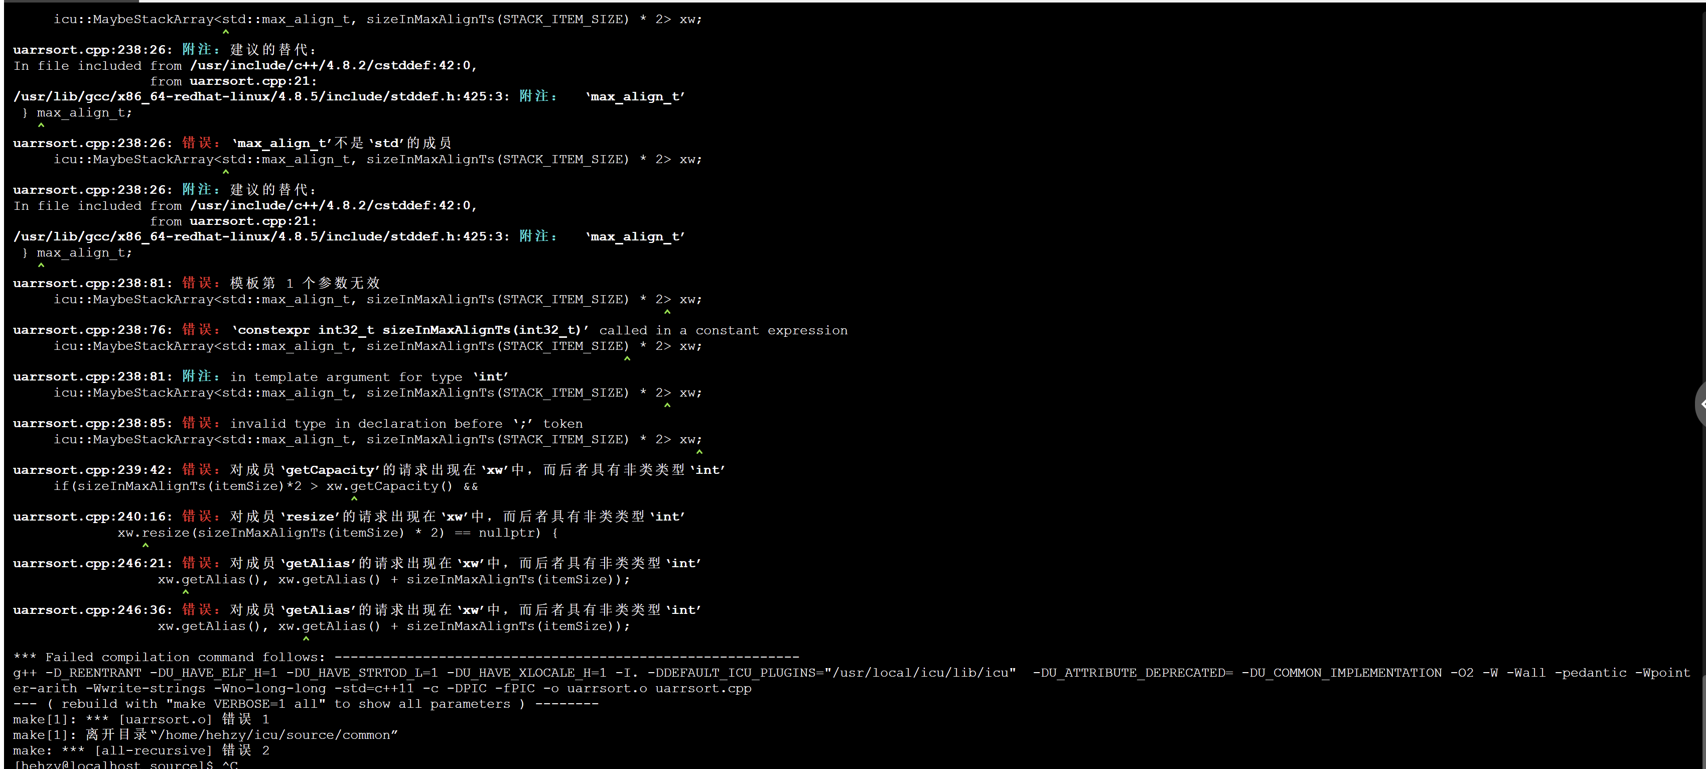1706x769 pixels.
Task: Click "*** Failed compilation command follows:" line
Action: tap(406, 657)
